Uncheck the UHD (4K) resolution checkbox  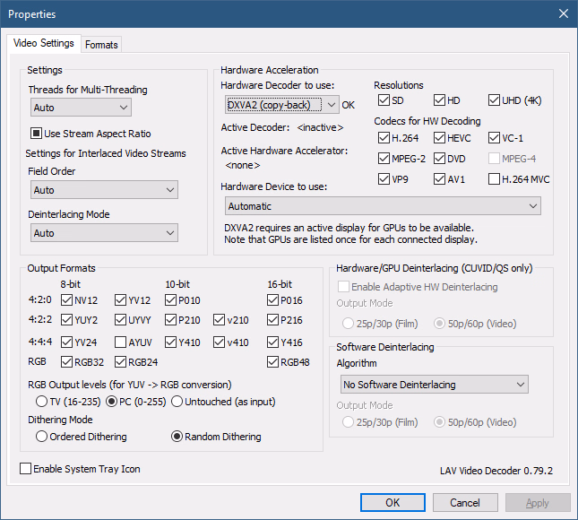(495, 100)
